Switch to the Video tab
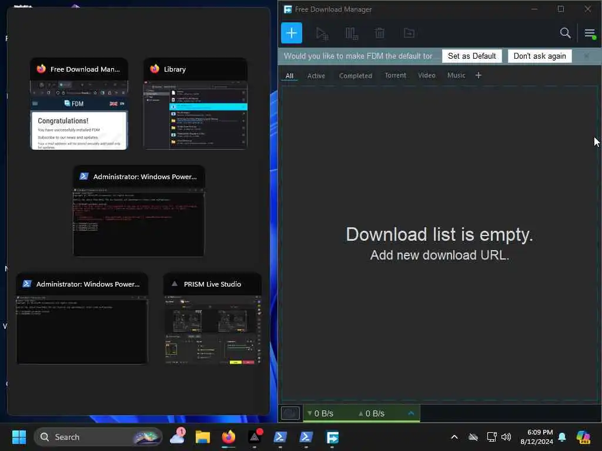 click(x=427, y=76)
